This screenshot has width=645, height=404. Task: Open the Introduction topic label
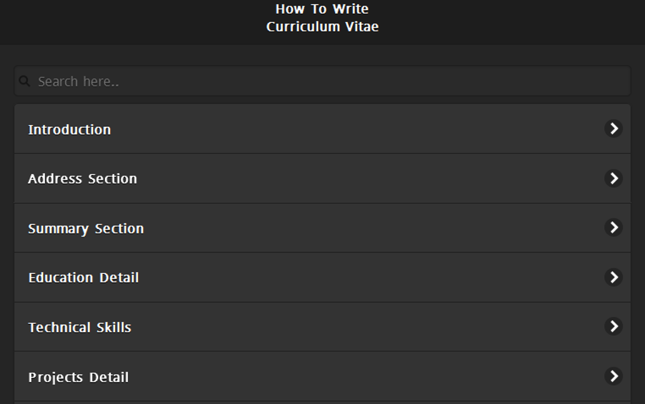pos(70,129)
